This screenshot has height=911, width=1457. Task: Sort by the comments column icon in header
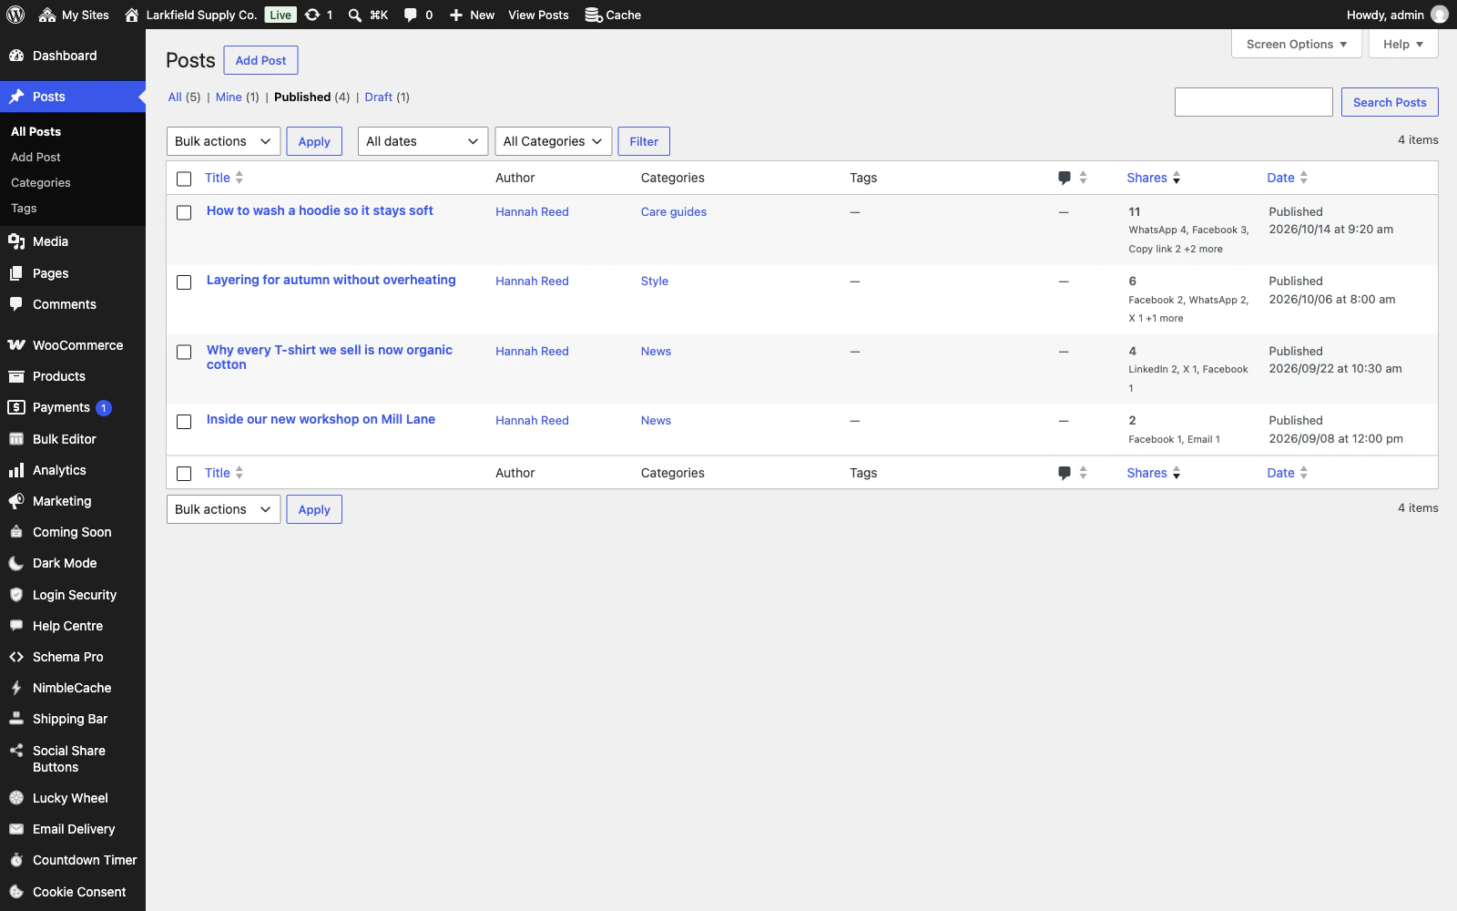point(1072,178)
